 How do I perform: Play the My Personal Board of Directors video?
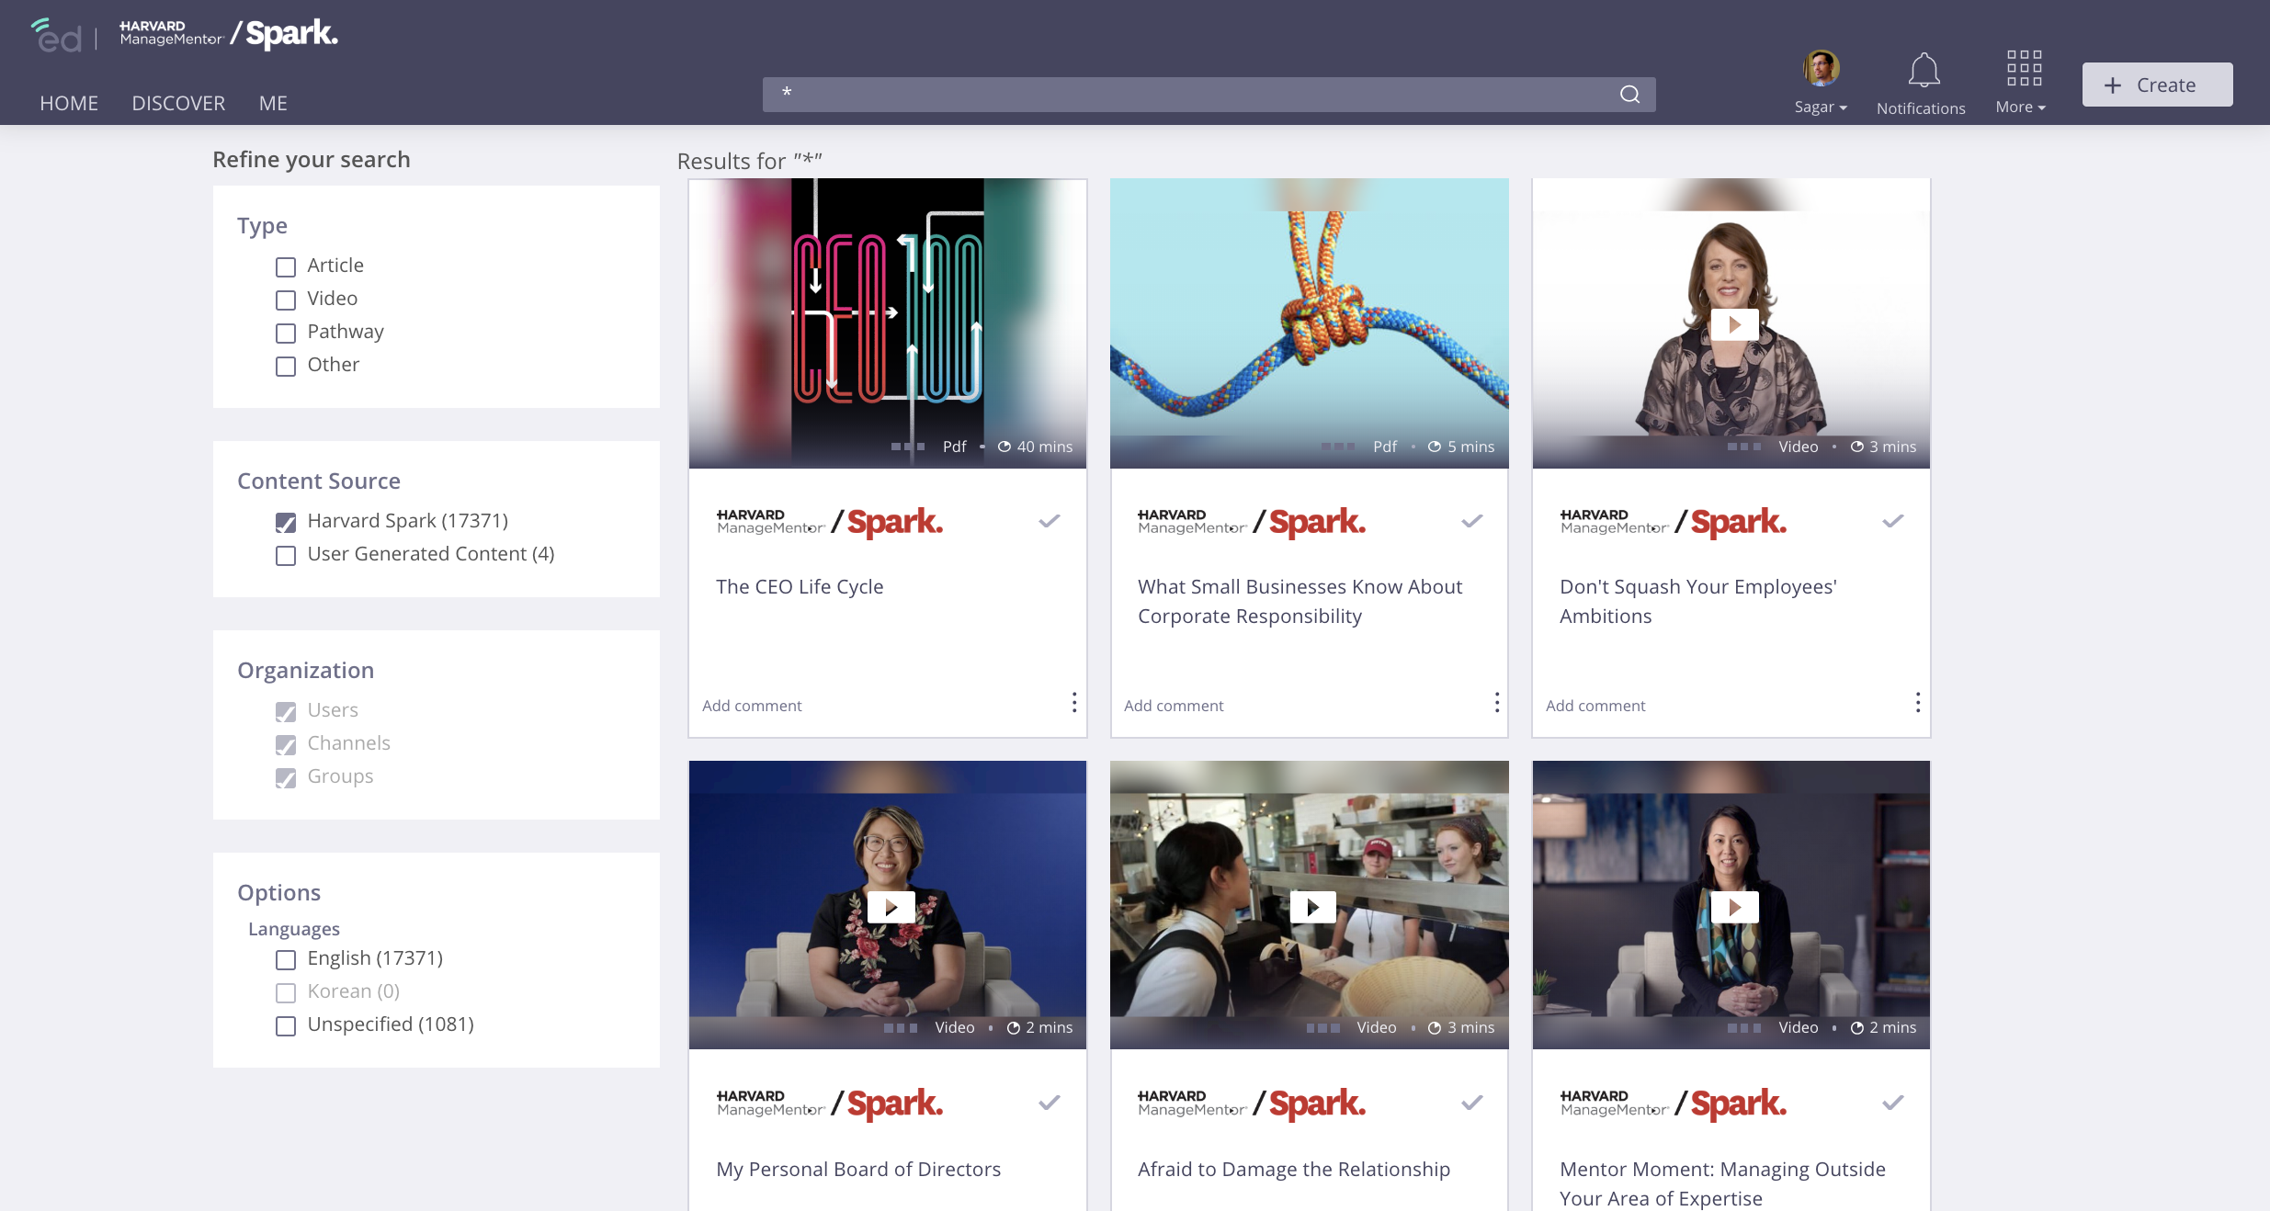(x=890, y=908)
